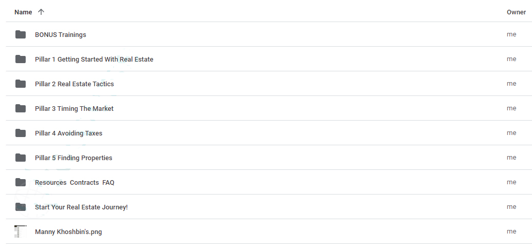Viewport: 532px width, 252px height.
Task: Click the Start Your Real Estate Journey folder icon
Action: tap(21, 207)
